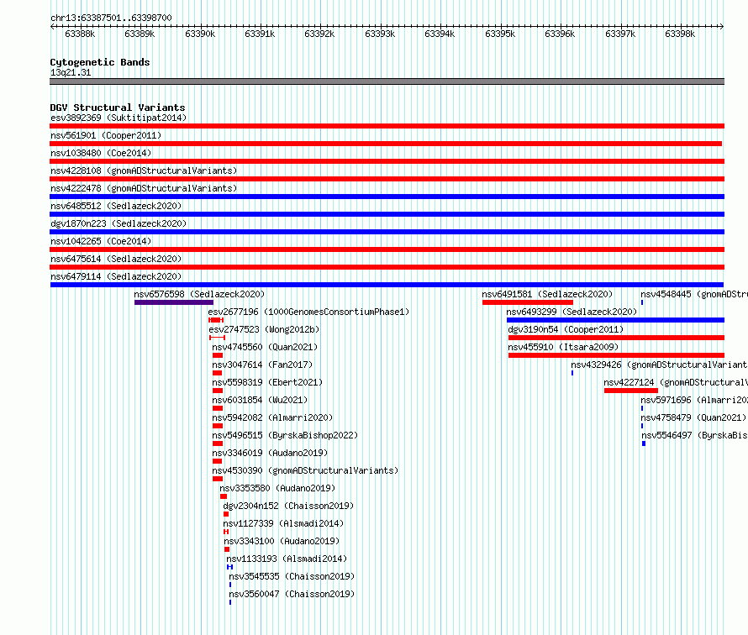Select nsv1133193 (Alsmadi2014) label
The image size is (748, 635).
[287, 559]
